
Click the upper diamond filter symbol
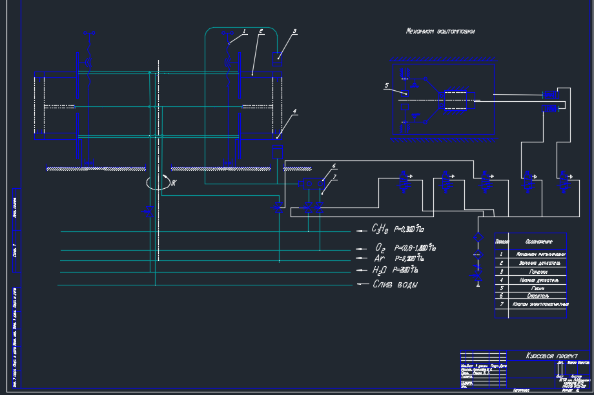(478, 238)
